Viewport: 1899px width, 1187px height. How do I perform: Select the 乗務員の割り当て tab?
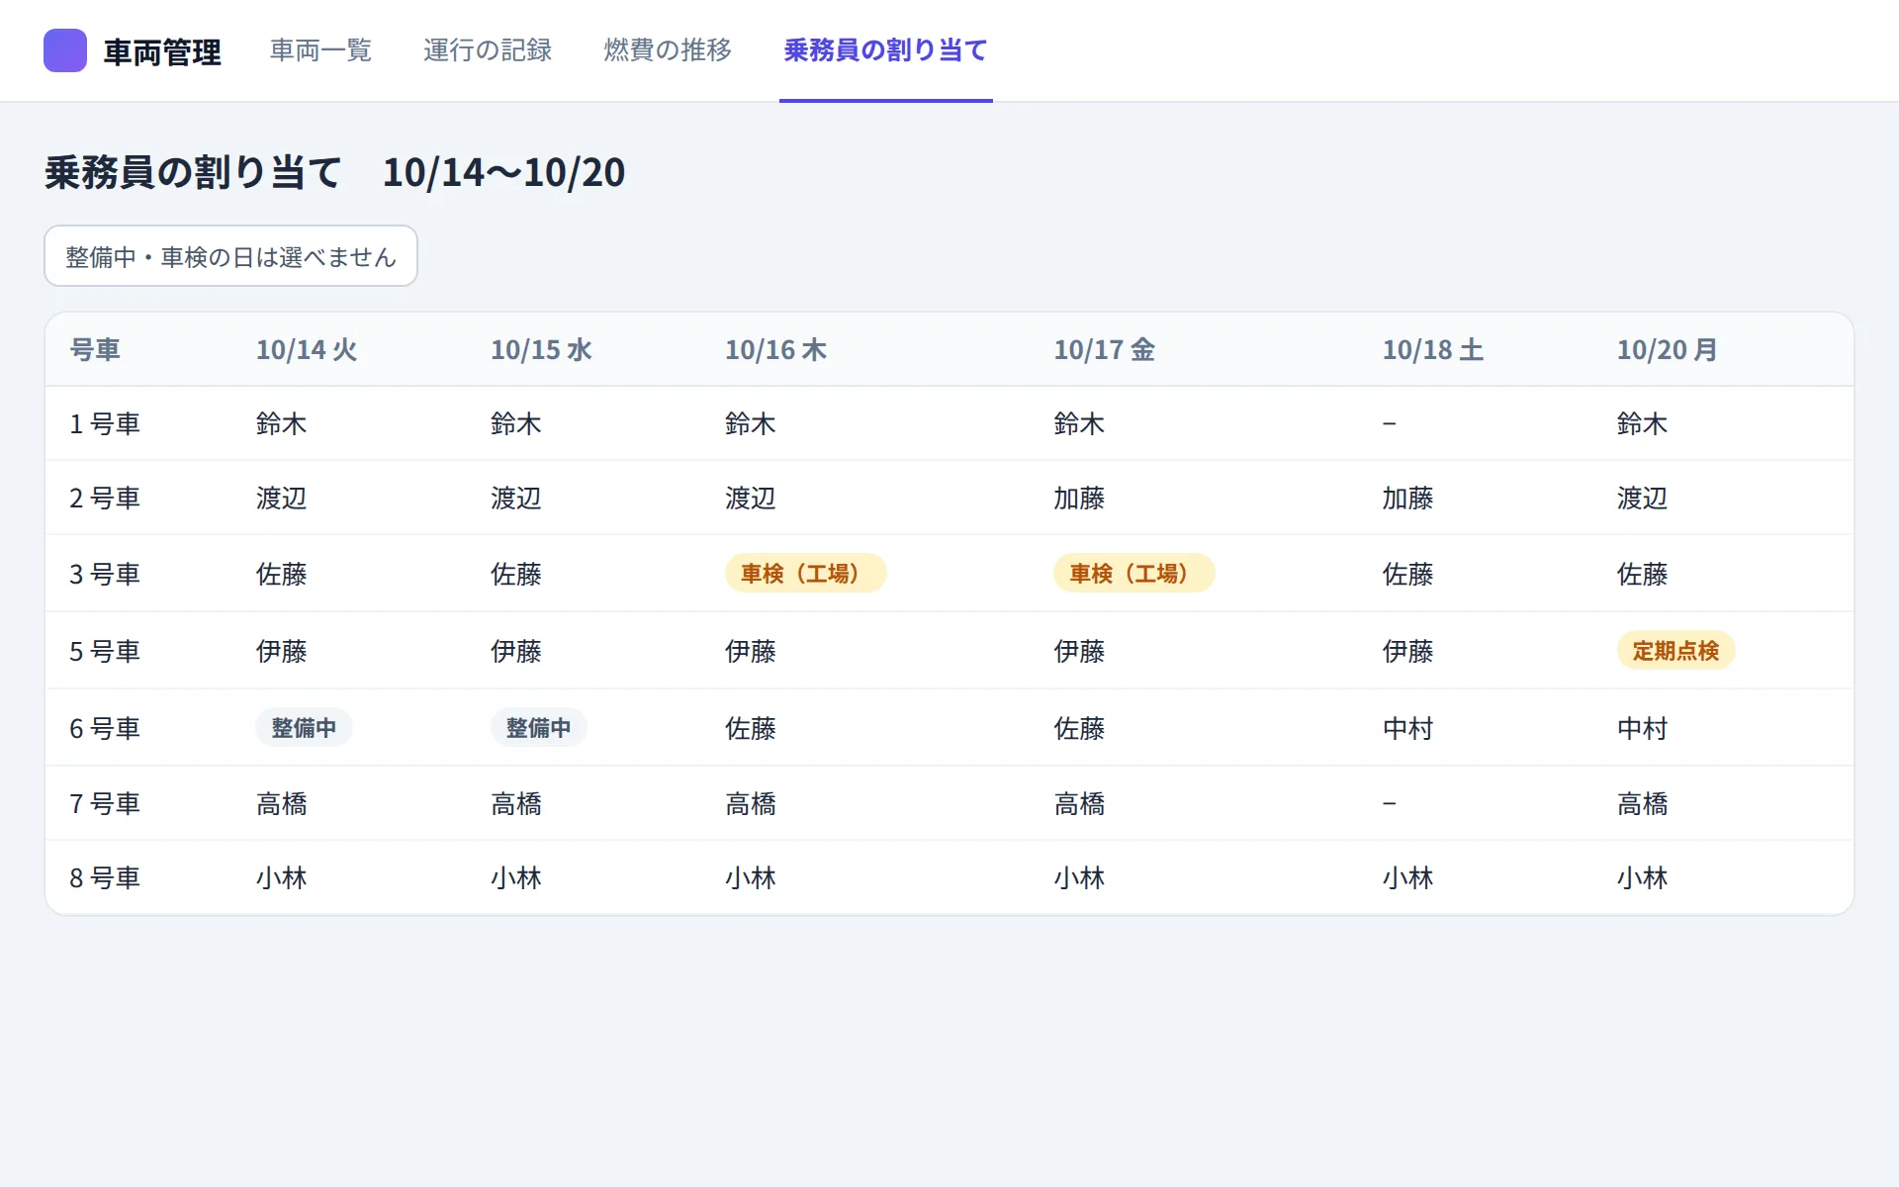[886, 50]
